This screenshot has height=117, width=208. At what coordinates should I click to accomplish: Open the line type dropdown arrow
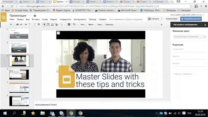pyautogui.click(x=64, y=25)
